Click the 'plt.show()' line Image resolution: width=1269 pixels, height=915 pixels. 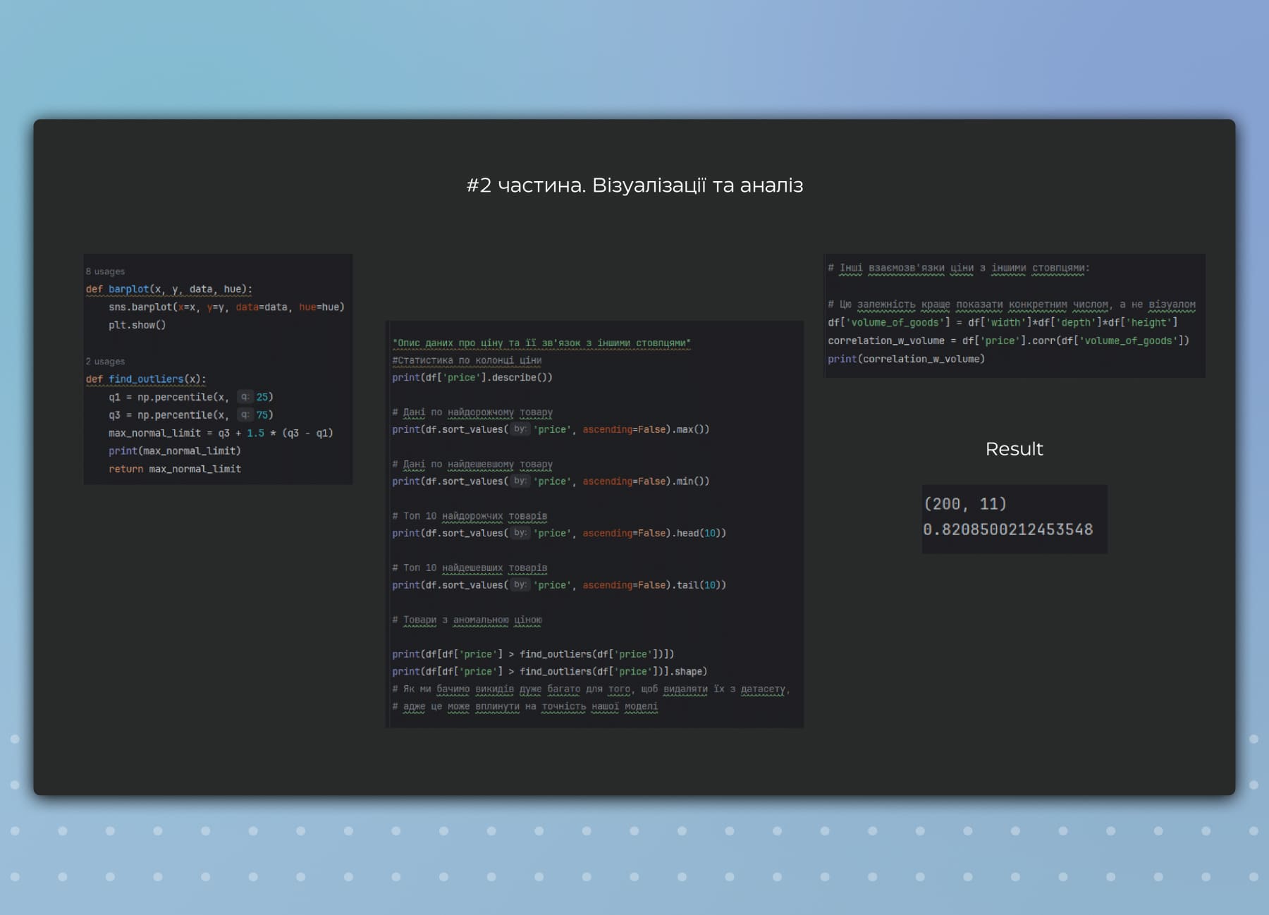click(x=137, y=325)
